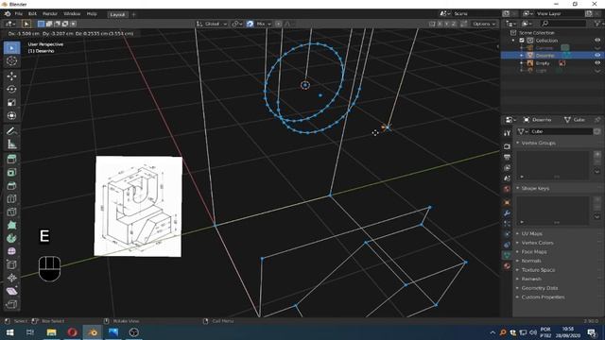Open the pivot point dropdown
605x340 pixels.
point(237,24)
